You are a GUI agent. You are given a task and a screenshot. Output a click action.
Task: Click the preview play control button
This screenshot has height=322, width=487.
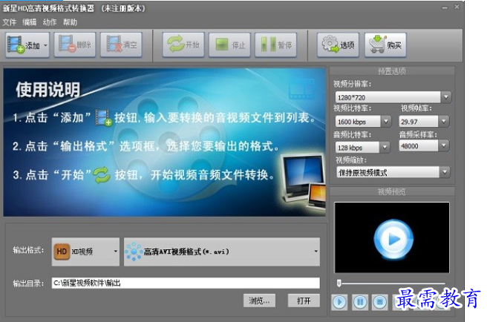(339, 302)
